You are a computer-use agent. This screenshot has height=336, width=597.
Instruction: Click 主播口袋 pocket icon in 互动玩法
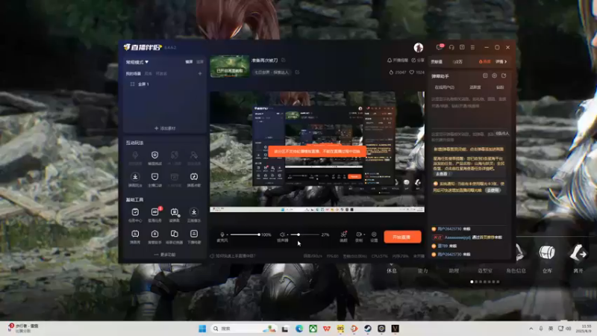[x=154, y=177]
